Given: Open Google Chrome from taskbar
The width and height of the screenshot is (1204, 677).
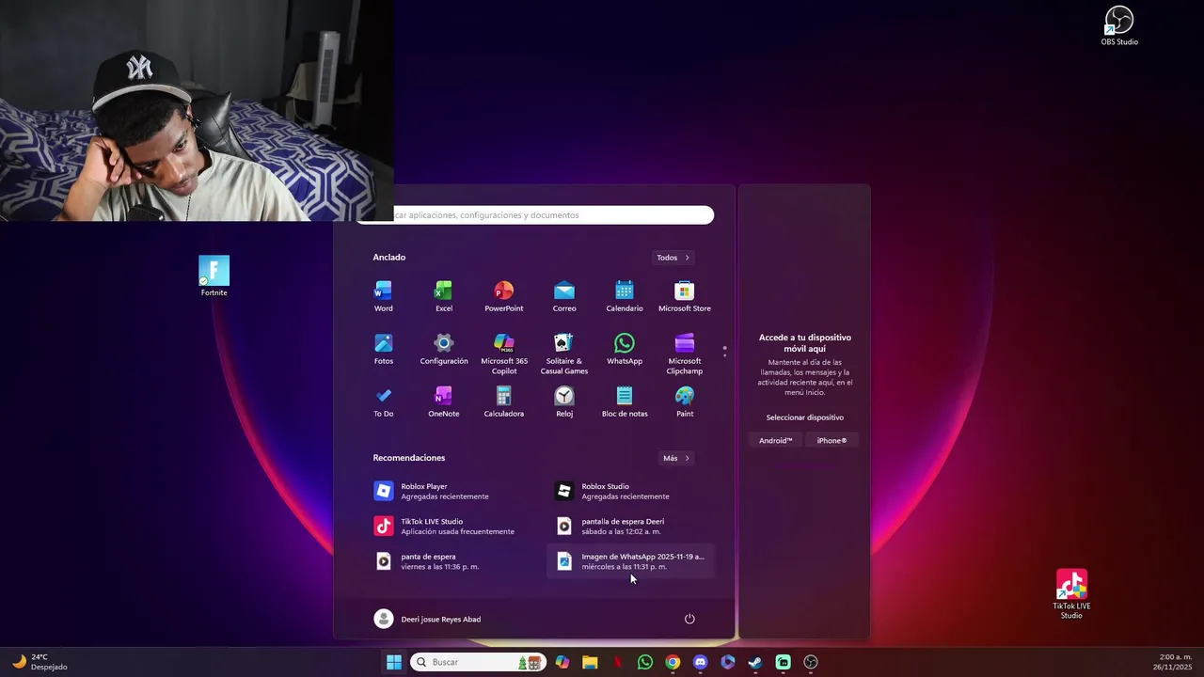Looking at the screenshot, I should [673, 662].
